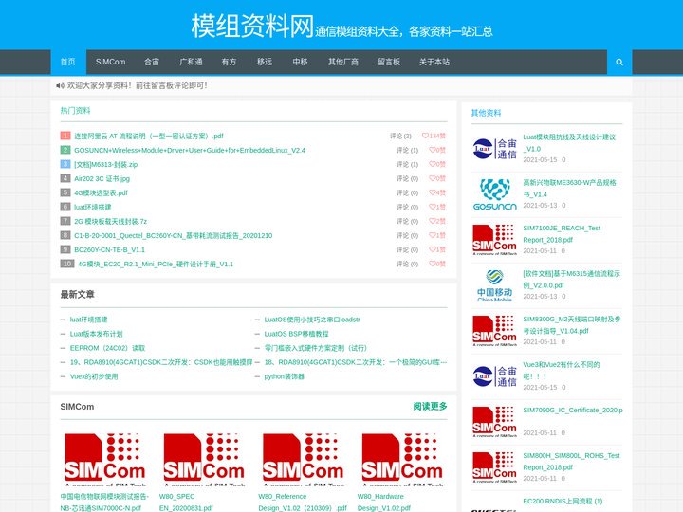Open Air202 3C 证书.jpg link
Image resolution: width=683 pixels, height=512 pixels.
point(102,178)
